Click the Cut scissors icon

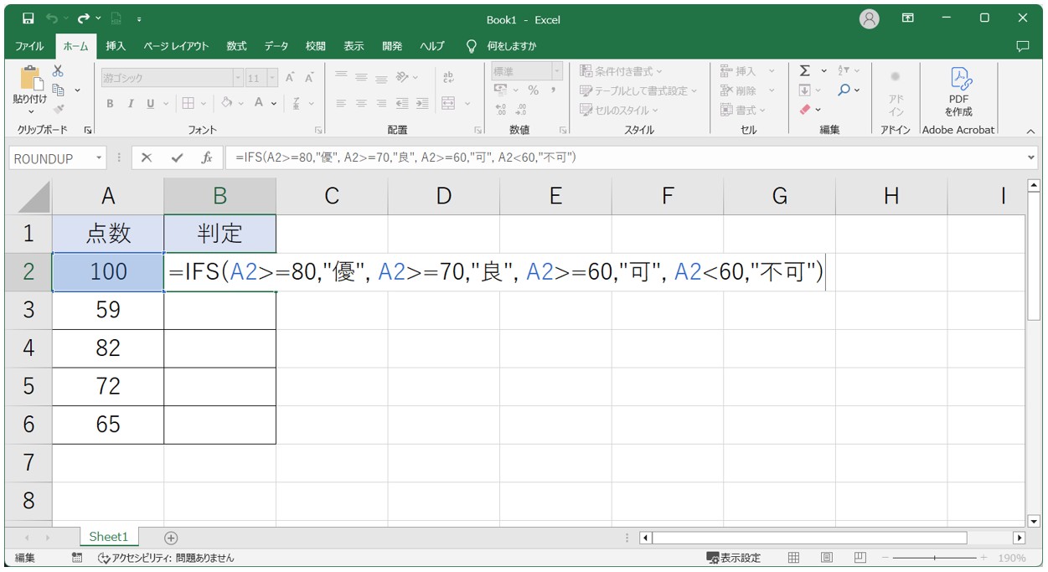(58, 71)
